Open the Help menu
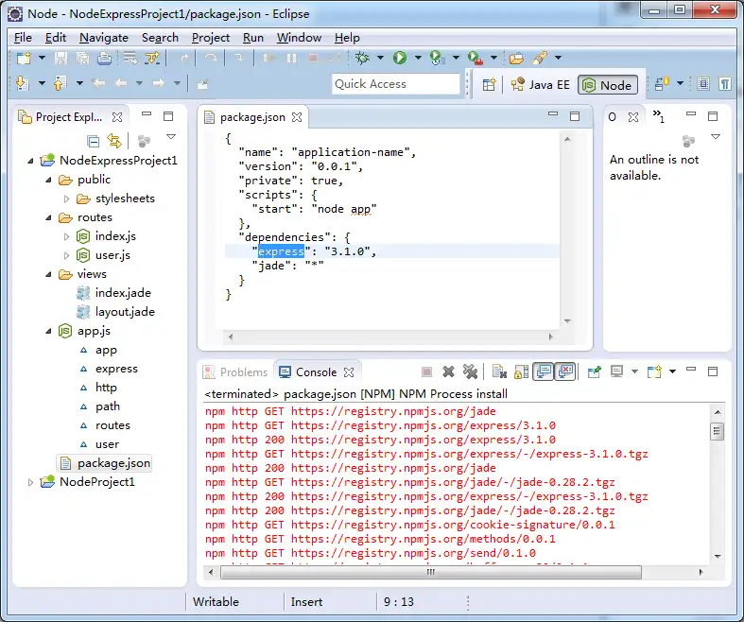 pyautogui.click(x=347, y=38)
